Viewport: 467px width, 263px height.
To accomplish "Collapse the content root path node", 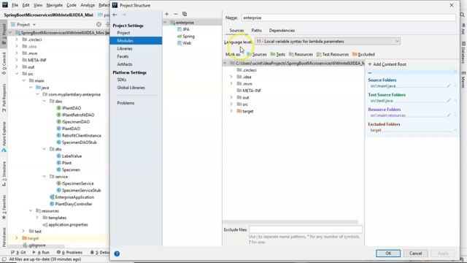I will (x=225, y=64).
